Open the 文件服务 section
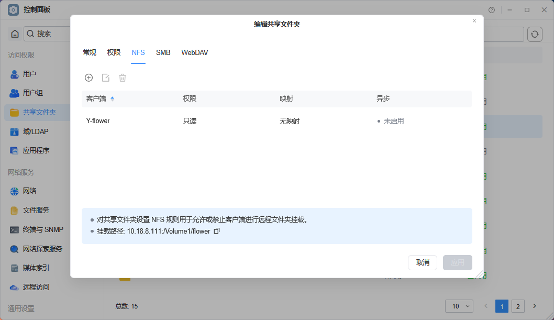Viewport: 554px width, 320px height. (32, 210)
